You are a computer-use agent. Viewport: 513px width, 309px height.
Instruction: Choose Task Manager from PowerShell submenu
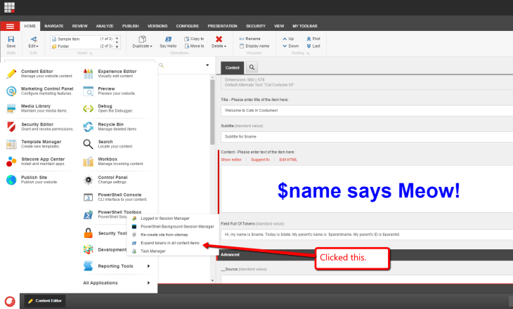click(152, 251)
